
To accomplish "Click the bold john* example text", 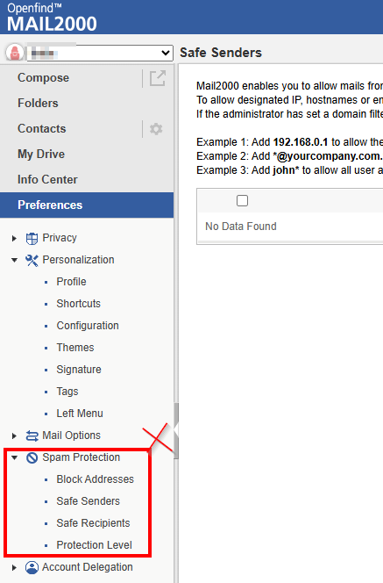I will (x=286, y=170).
